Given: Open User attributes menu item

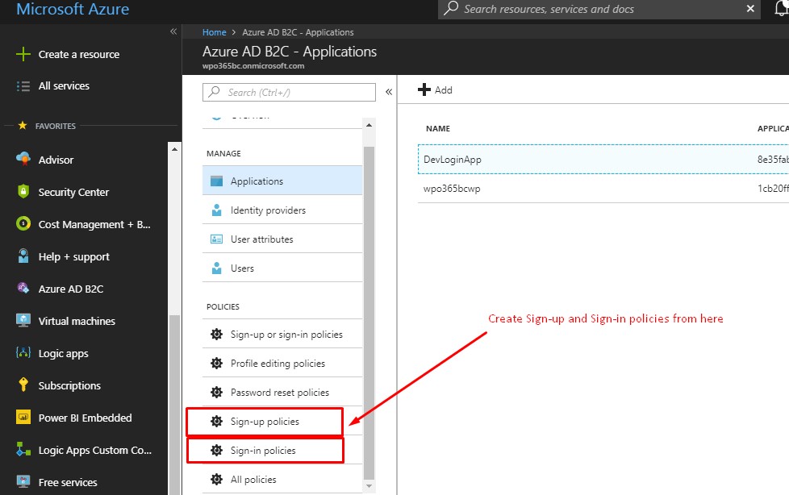Looking at the screenshot, I should 282,239.
